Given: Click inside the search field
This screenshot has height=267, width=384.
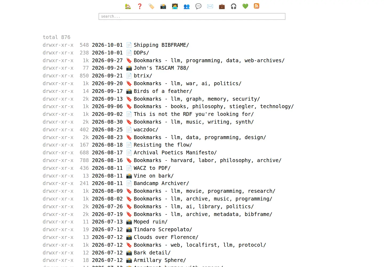Looking at the screenshot, I should click(192, 16).
